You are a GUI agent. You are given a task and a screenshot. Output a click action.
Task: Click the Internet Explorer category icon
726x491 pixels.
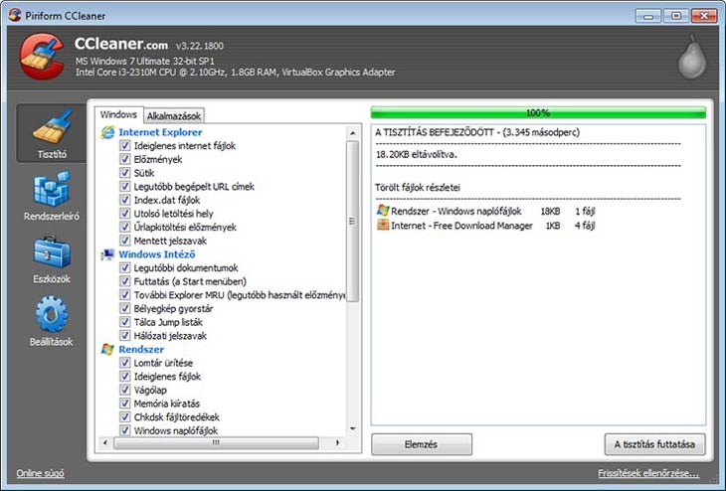(108, 132)
